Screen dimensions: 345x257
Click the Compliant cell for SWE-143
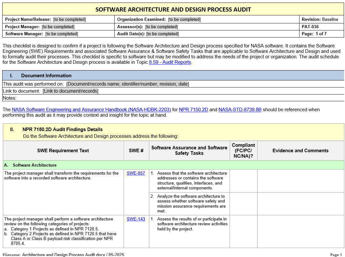[x=243, y=231]
